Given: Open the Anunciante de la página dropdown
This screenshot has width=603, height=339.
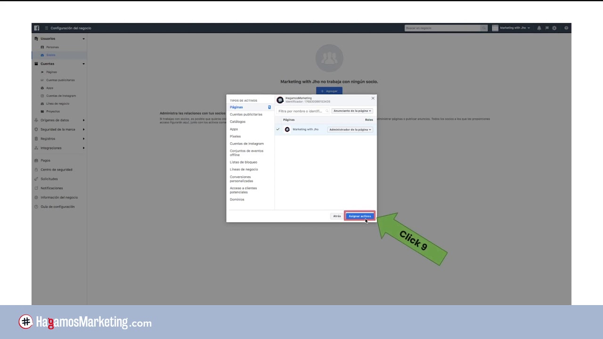Looking at the screenshot, I should point(352,111).
